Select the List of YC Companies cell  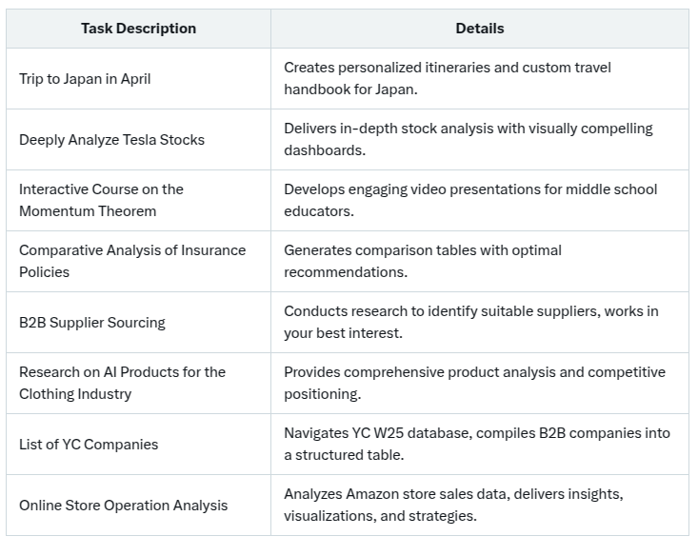tap(138, 445)
